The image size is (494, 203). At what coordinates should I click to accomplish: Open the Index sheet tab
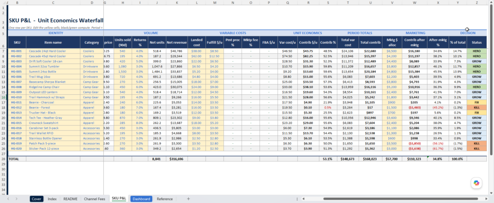[52, 199]
